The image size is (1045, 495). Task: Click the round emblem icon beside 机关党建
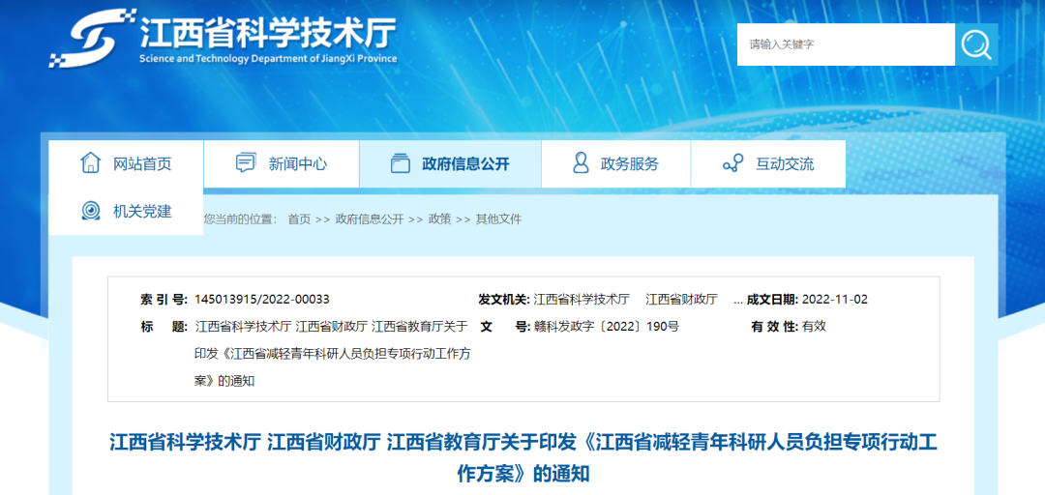(91, 211)
